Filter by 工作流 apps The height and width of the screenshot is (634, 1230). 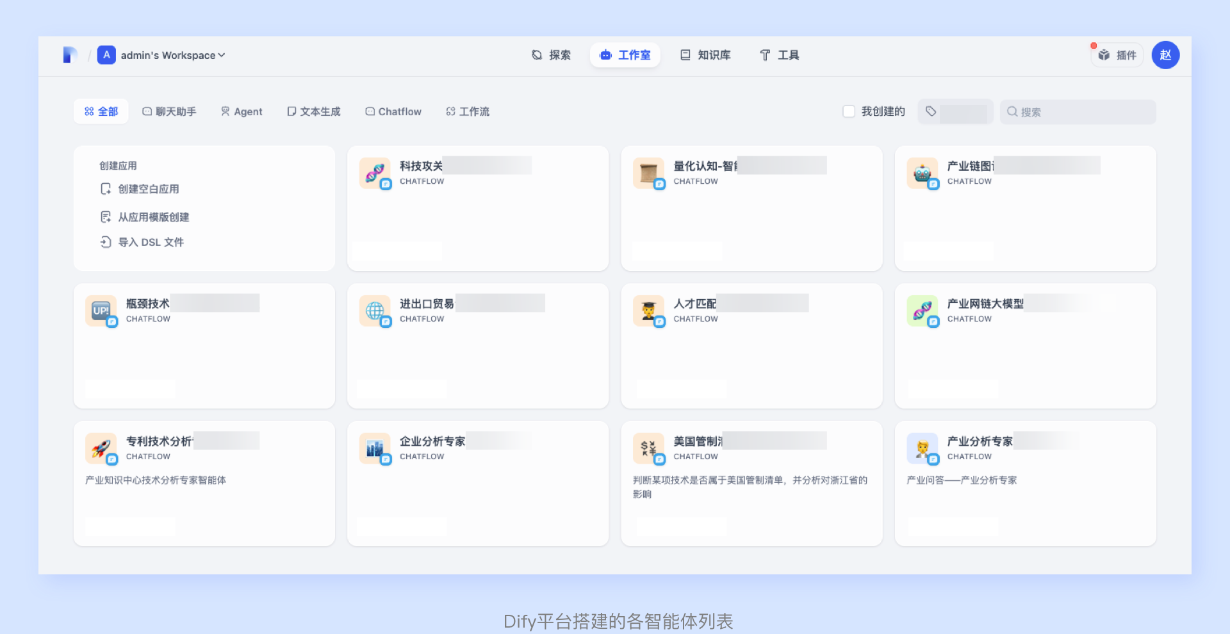[x=468, y=111]
